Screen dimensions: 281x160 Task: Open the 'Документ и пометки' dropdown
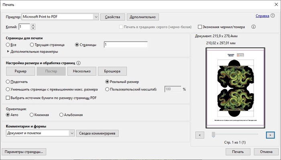click(x=72, y=133)
